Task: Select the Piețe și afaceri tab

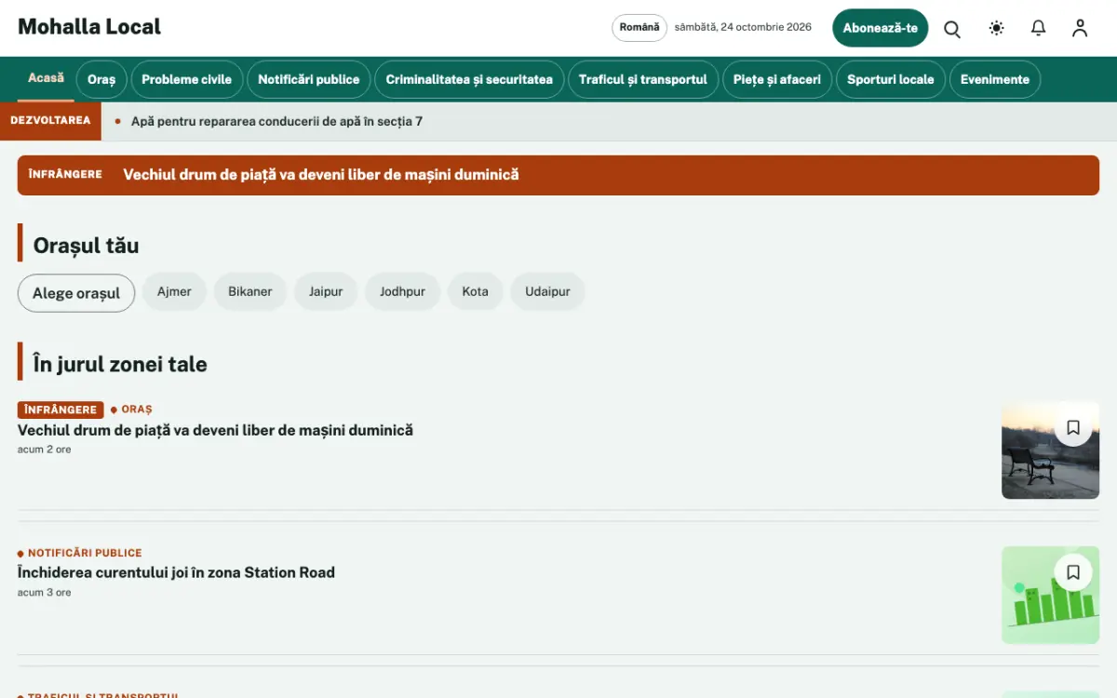Action: (777, 79)
